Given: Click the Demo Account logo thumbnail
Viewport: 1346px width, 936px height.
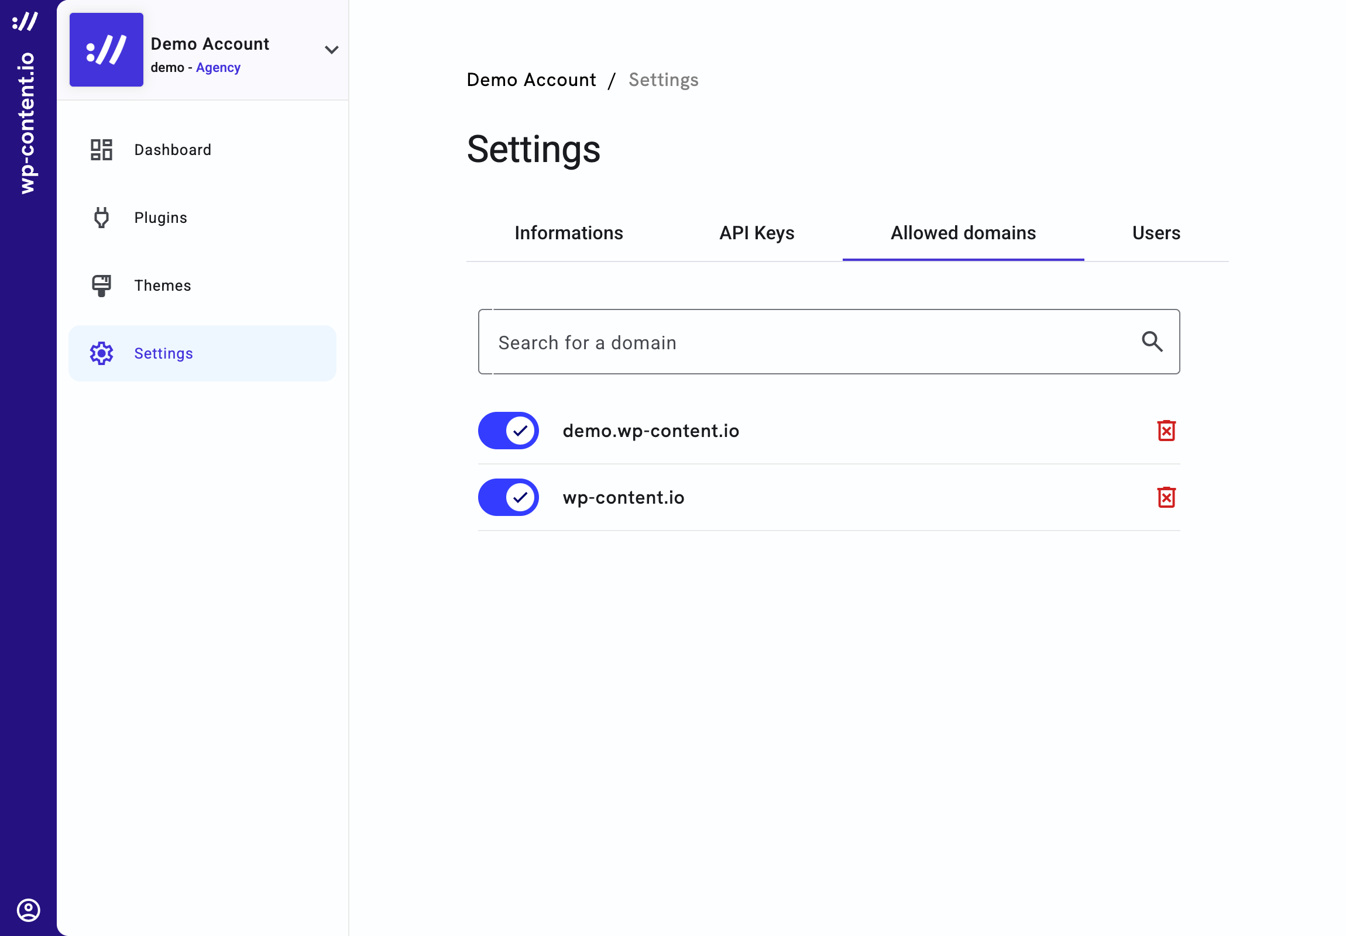Looking at the screenshot, I should 106,50.
